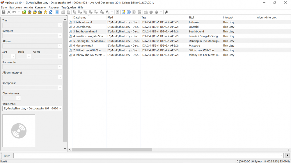Screen dimensions: 291x163
Task: Click the yellow star Favorites icon
Action: coord(45,12)
